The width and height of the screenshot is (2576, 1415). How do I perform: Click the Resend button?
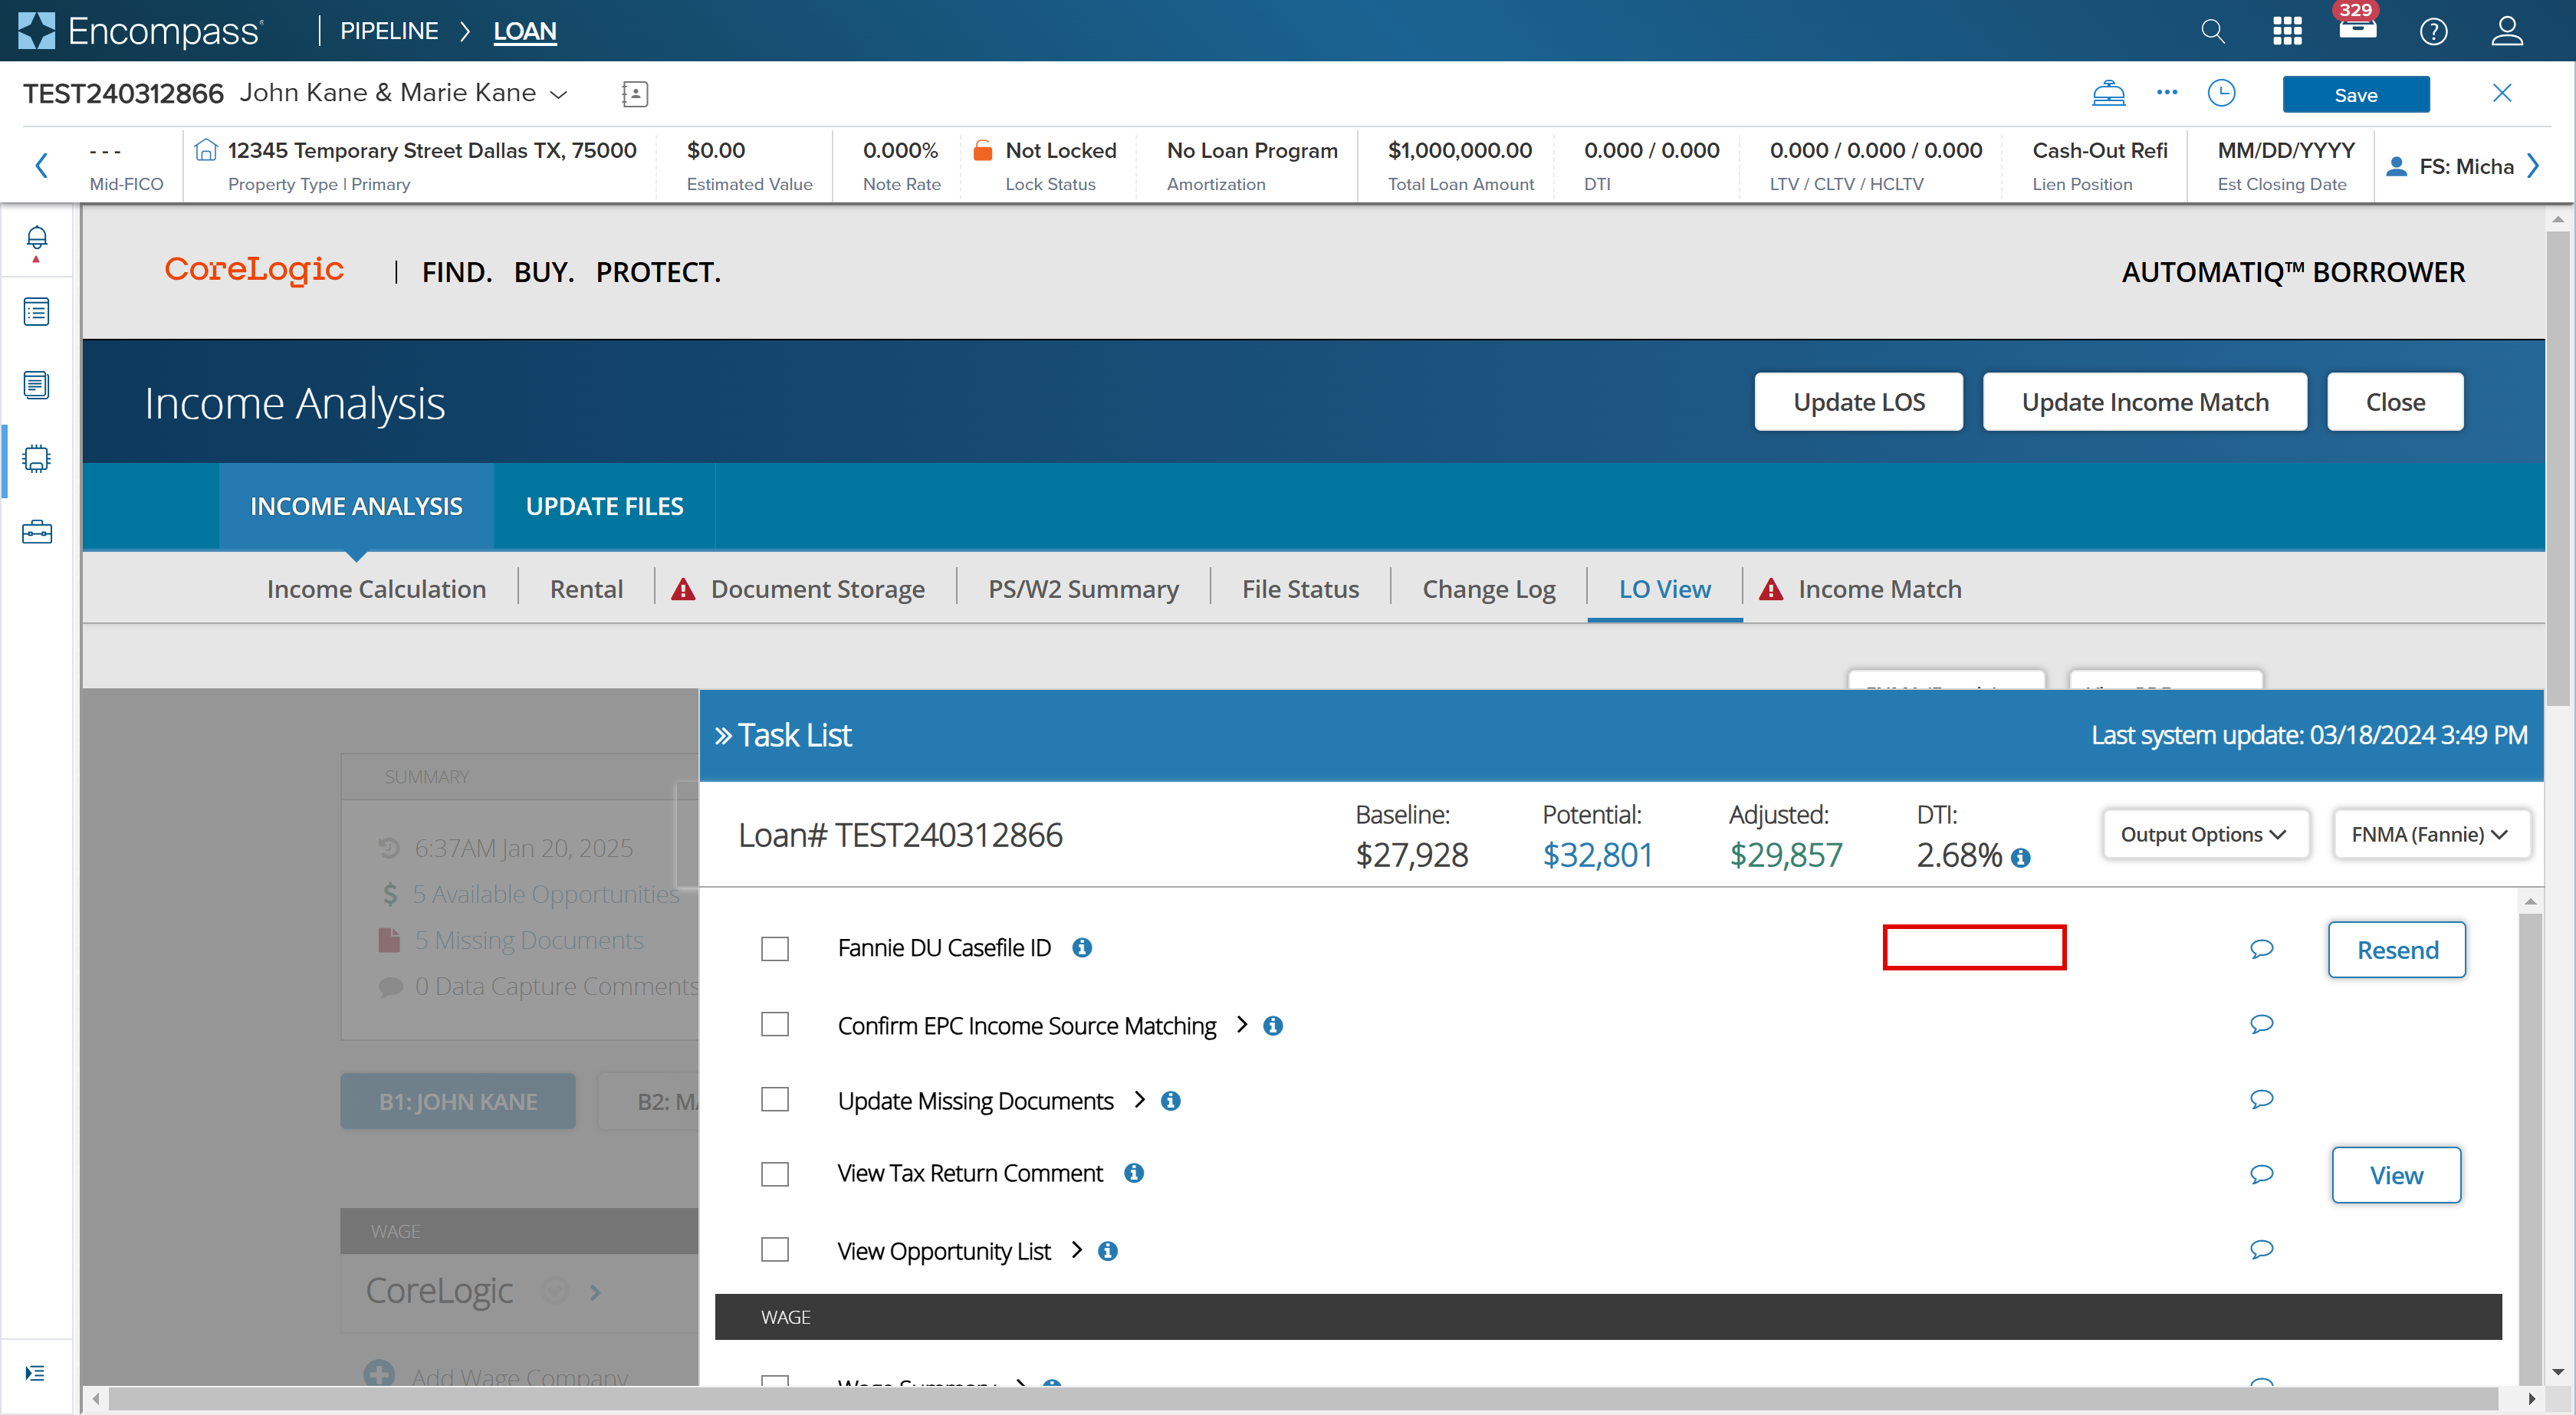pyautogui.click(x=2396, y=950)
